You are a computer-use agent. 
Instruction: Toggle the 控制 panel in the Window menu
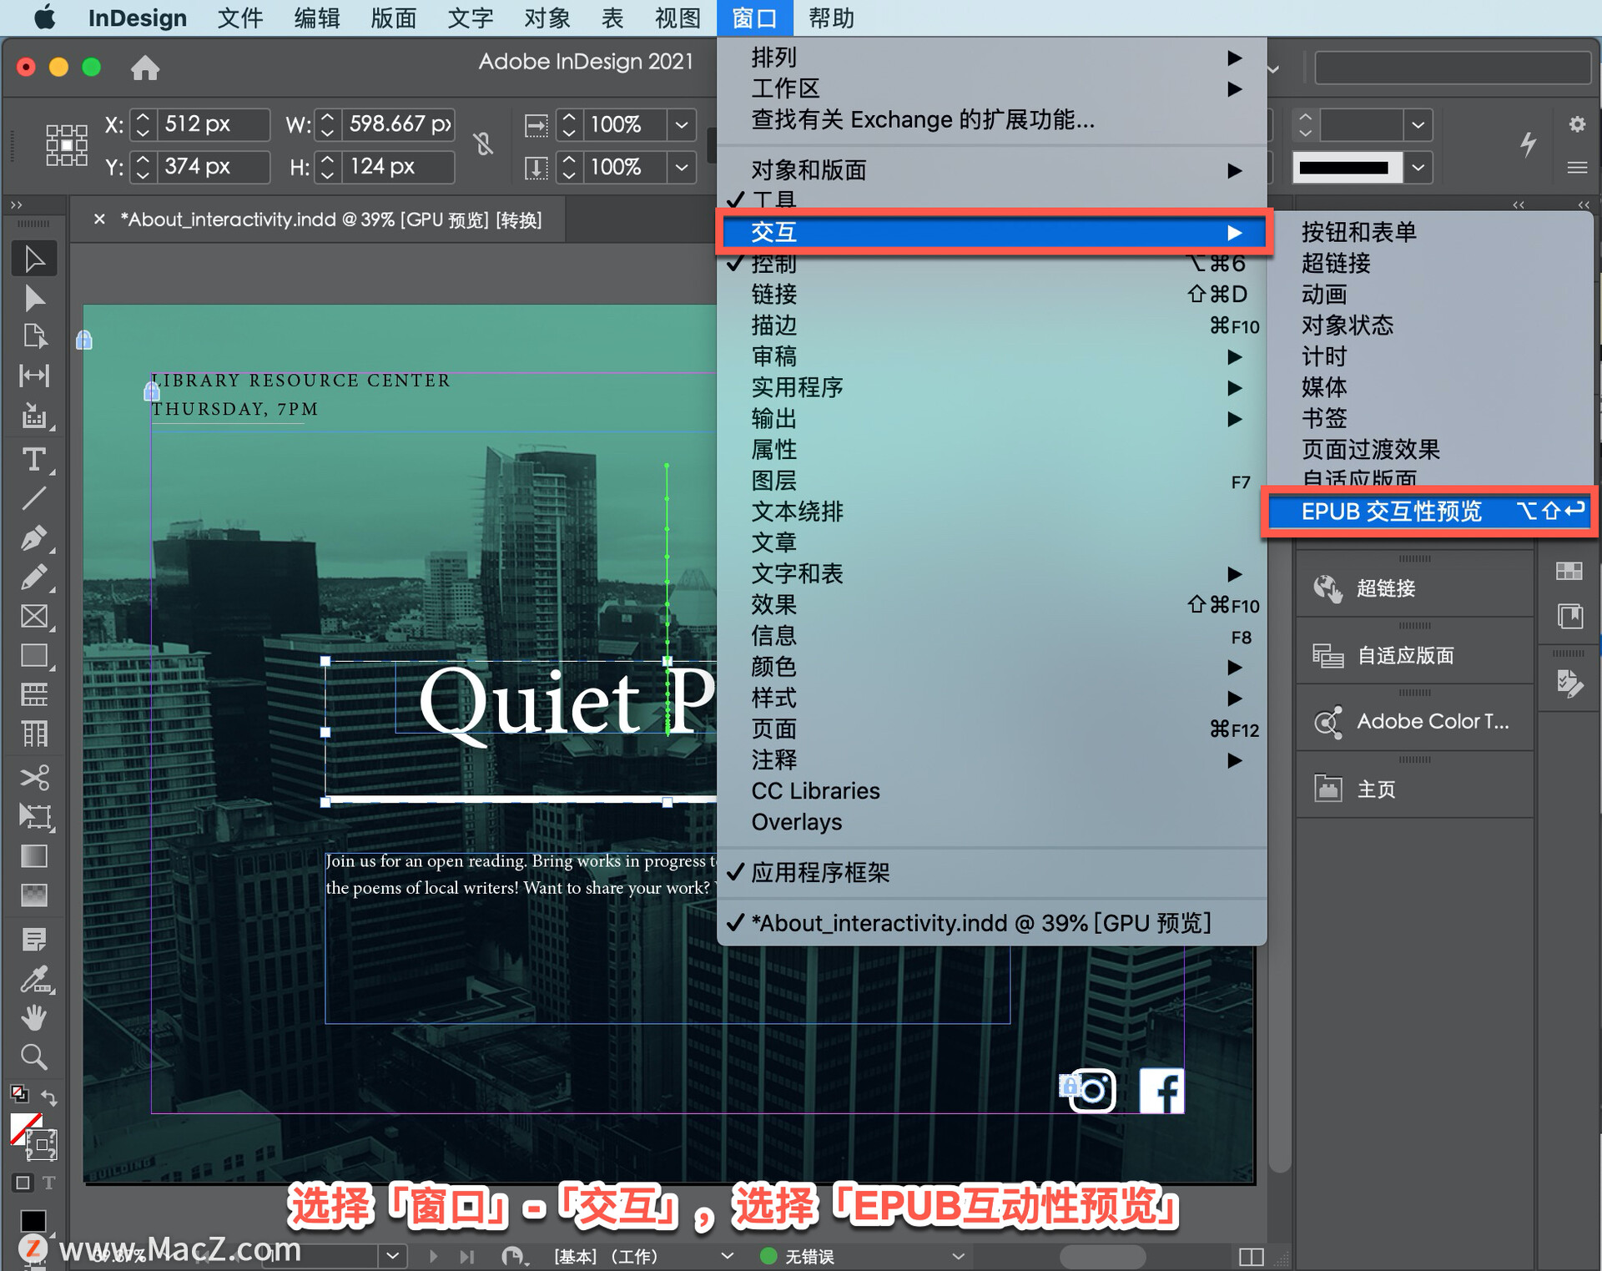click(x=773, y=263)
